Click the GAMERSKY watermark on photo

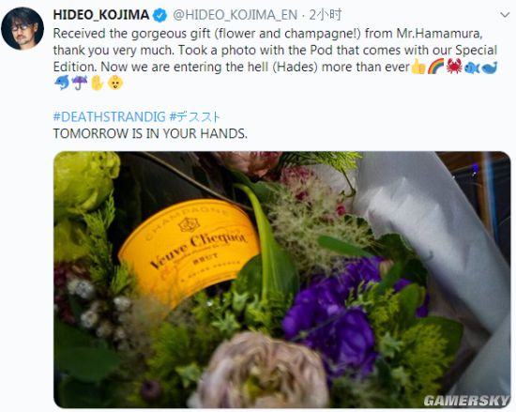(x=466, y=401)
